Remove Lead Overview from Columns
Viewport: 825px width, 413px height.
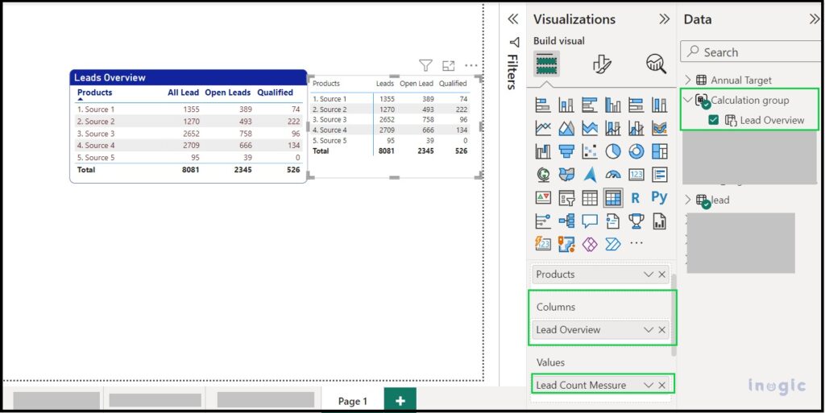pos(662,329)
